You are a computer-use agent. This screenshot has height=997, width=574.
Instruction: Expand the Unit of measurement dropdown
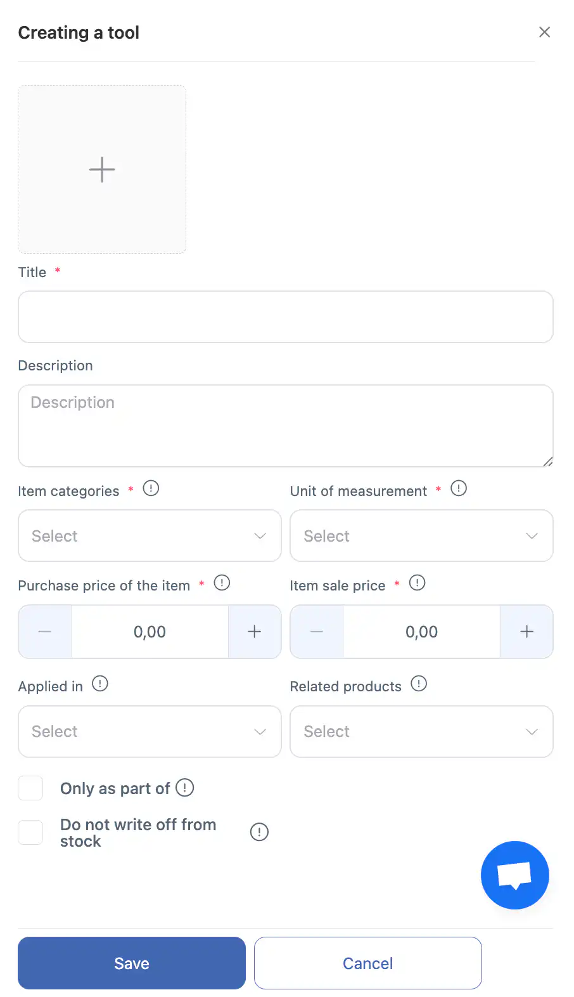[421, 536]
